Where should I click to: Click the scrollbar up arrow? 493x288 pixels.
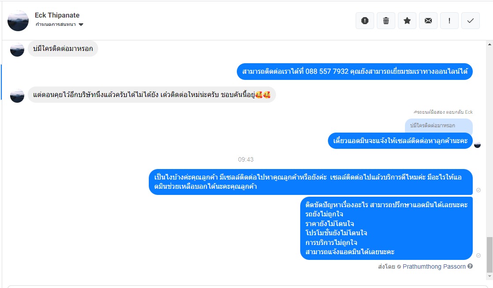[x=489, y=44]
